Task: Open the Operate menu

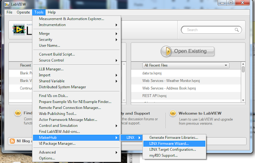Action: (x=23, y=12)
